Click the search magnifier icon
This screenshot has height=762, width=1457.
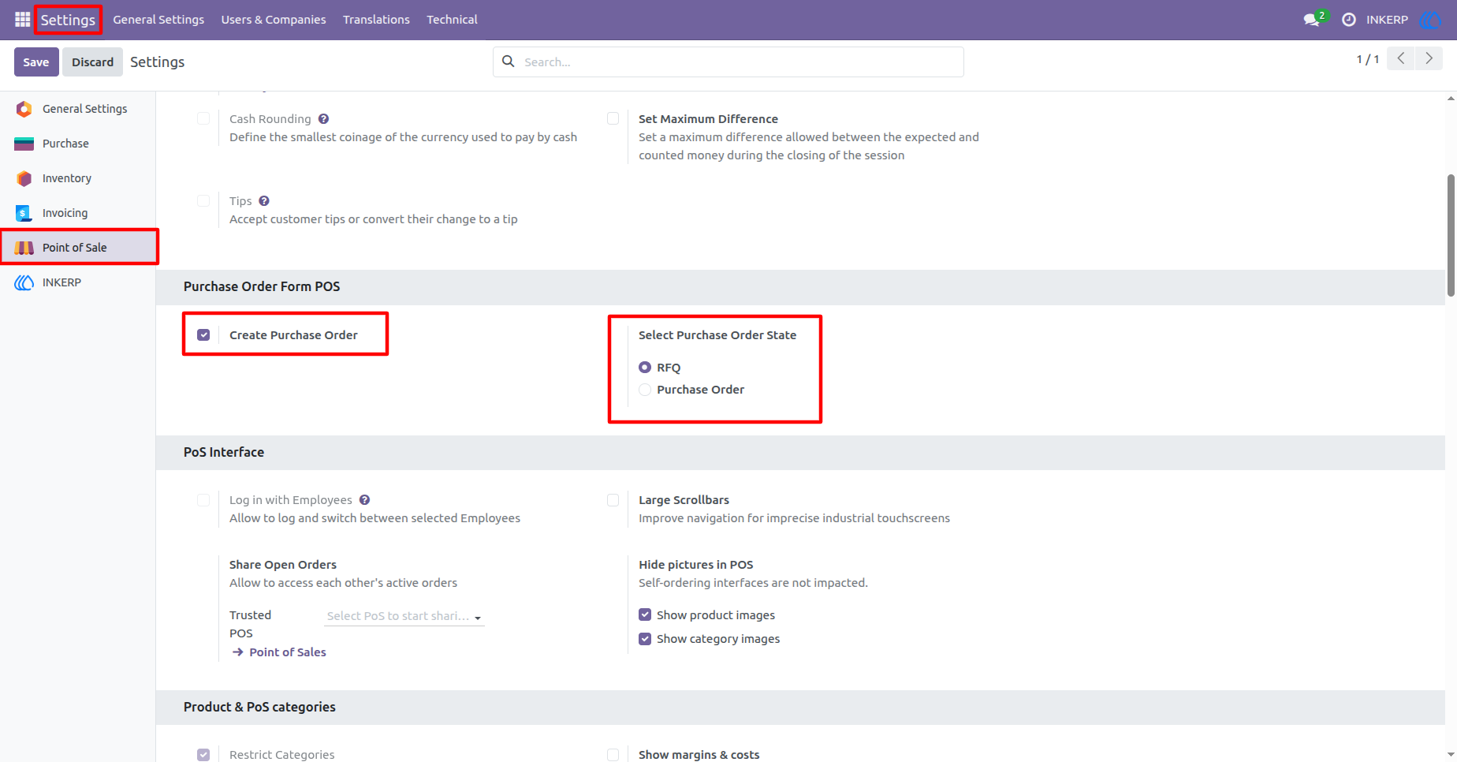[x=509, y=62]
